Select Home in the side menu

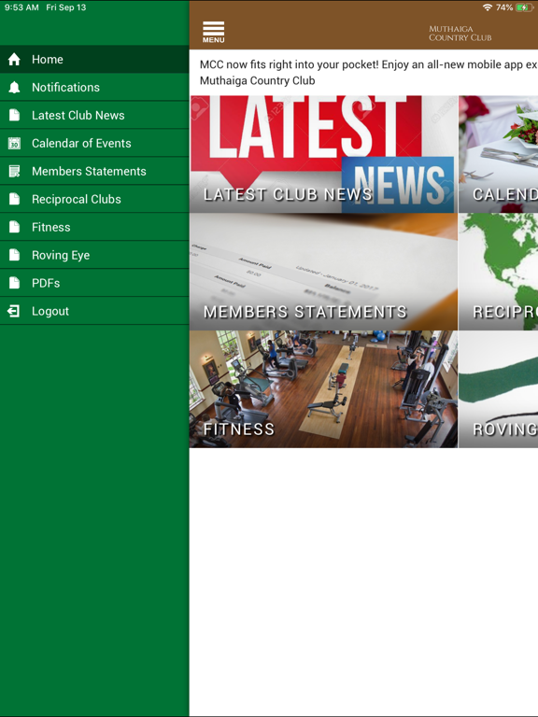coord(94,60)
